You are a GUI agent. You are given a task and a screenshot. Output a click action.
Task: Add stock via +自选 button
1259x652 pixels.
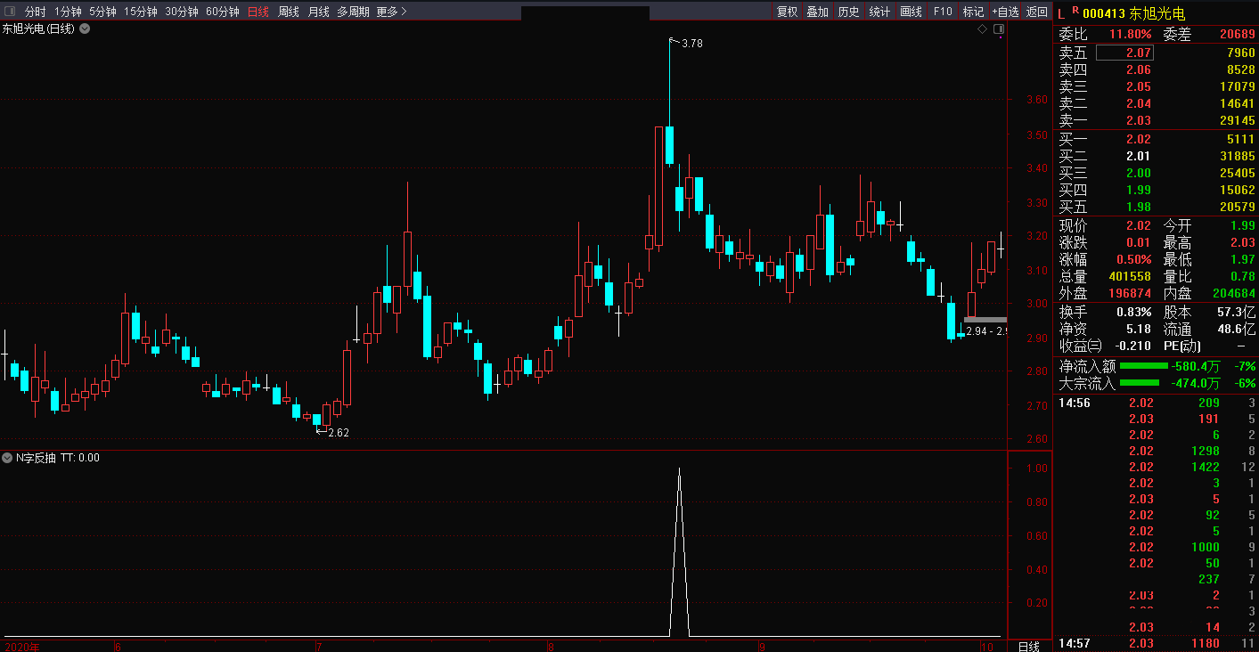pos(1005,12)
